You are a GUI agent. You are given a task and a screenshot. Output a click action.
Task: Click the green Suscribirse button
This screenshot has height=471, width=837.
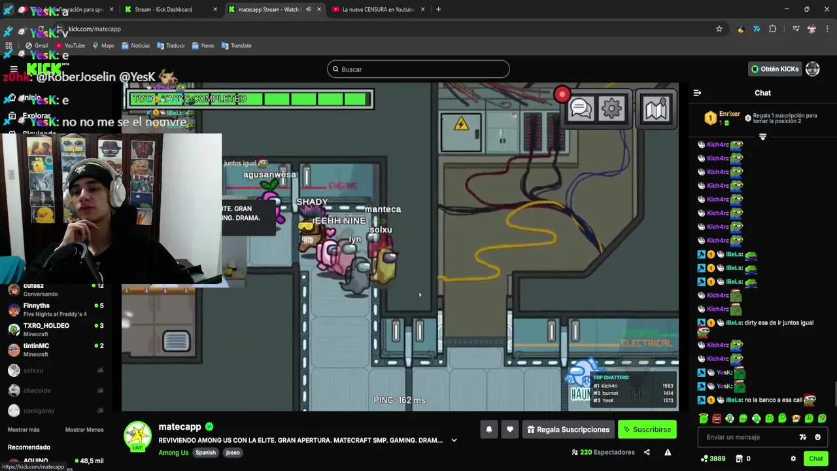[647, 430]
